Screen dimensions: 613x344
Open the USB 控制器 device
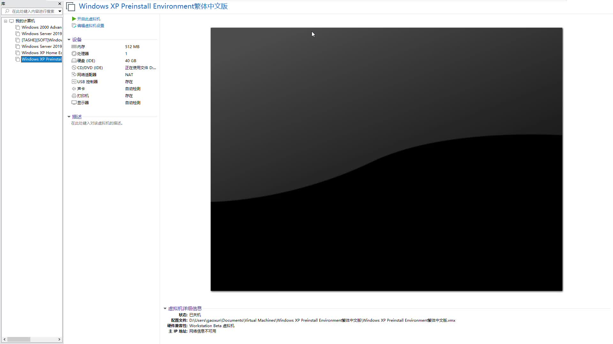pos(87,82)
